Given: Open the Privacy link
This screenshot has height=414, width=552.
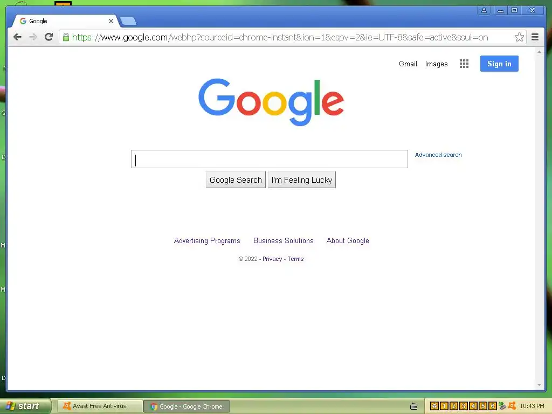Looking at the screenshot, I should (272, 259).
